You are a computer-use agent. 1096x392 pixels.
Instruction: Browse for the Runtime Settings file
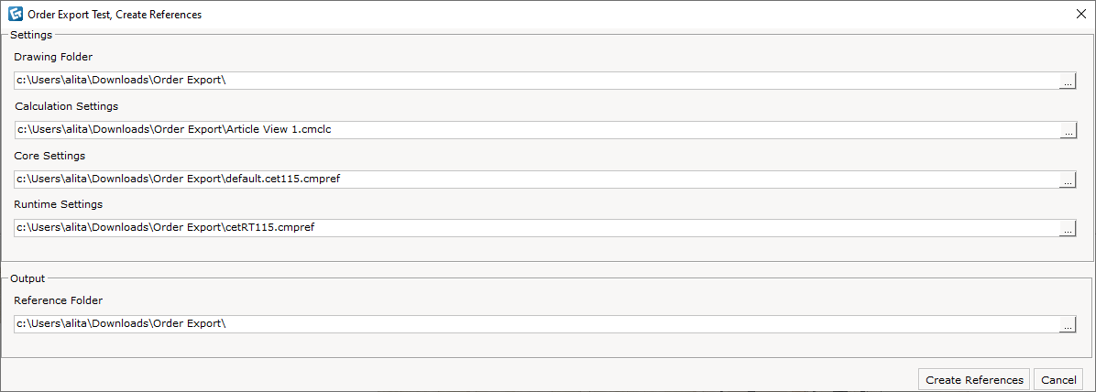[x=1068, y=228]
